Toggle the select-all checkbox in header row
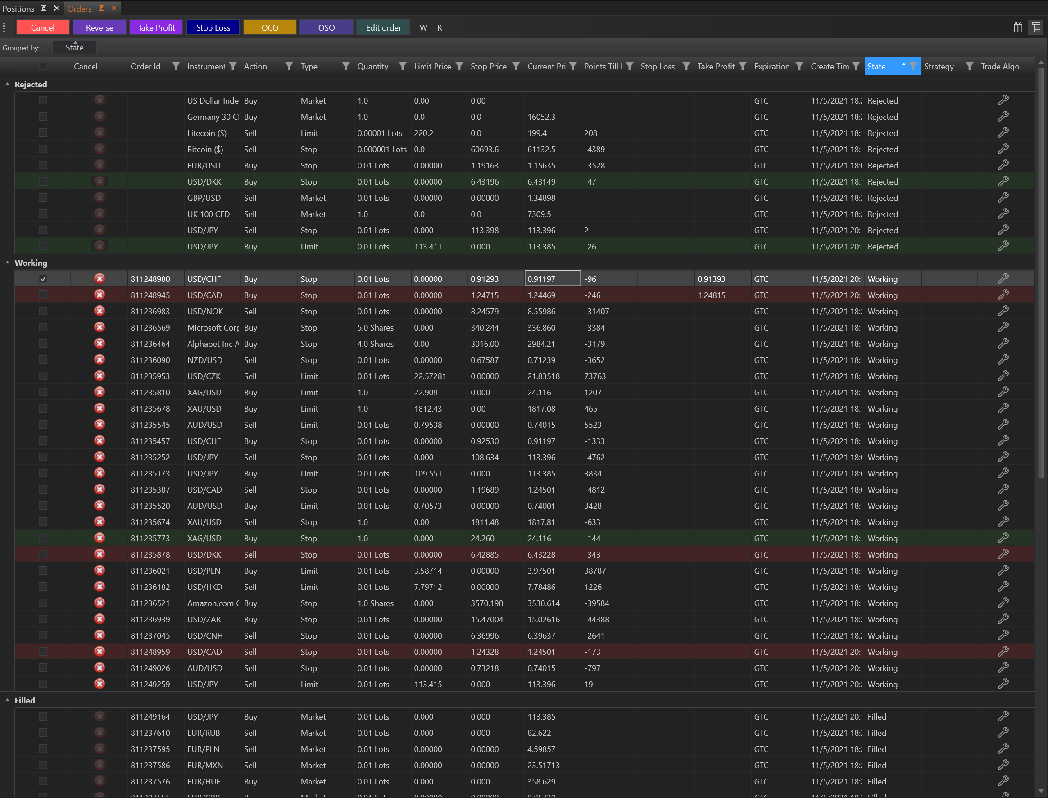The height and width of the screenshot is (798, 1048). pos(43,66)
